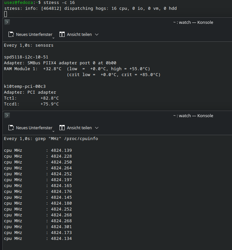Screen dimensions: 232x250
Task: Click the 'crit = +85.0°C' text
Action: tap(140, 75)
